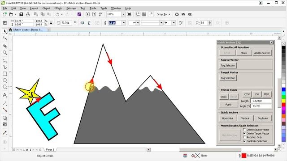The image size is (287, 161).
Task: Open the zoom level dropdown
Action: 124,14
